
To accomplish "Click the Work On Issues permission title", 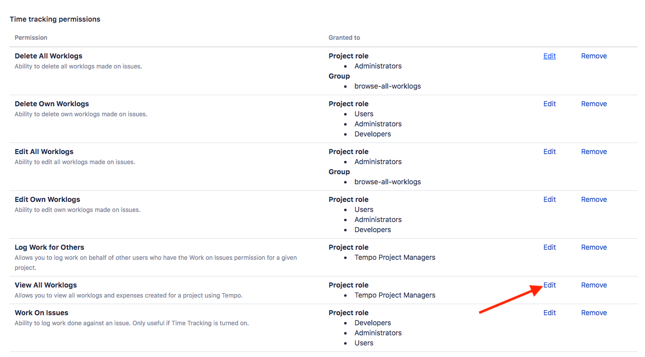I will pos(41,313).
